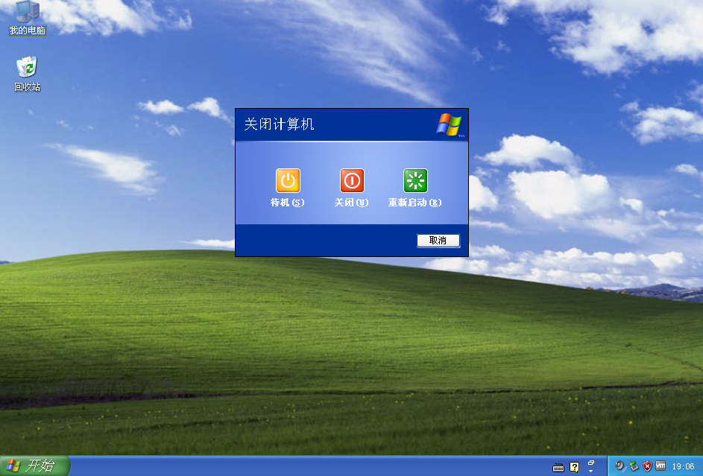
Task: Click the 待机(S) label text
Action: 287,203
